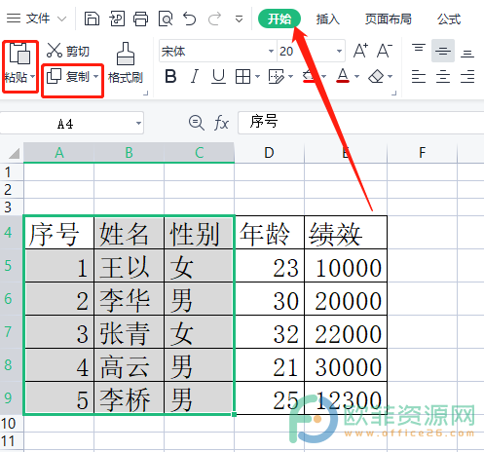
Task: Click the 粘贴 paste clipboard icon
Action: [x=19, y=54]
